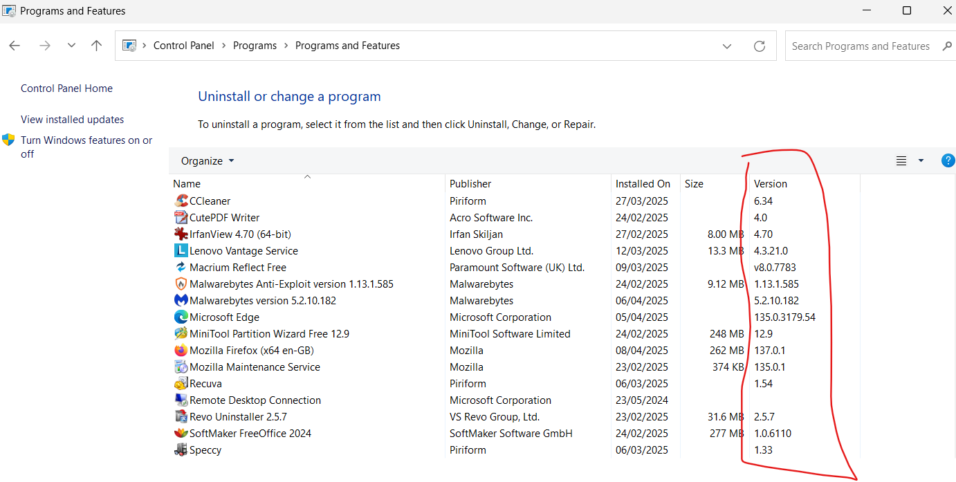The image size is (956, 482).
Task: Open the recent locations dropdown
Action: pyautogui.click(x=71, y=46)
